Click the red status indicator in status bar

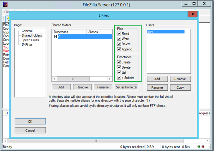click(203, 147)
